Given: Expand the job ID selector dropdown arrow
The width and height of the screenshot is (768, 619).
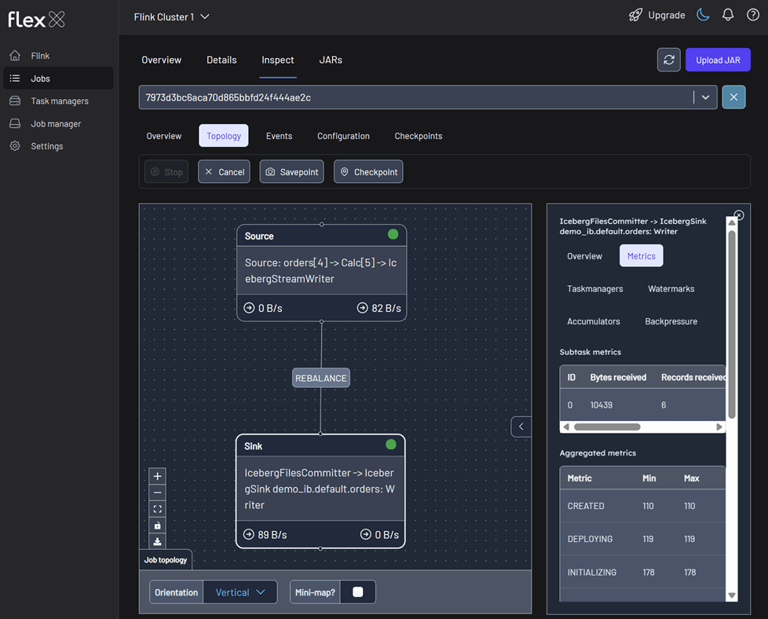Looking at the screenshot, I should tap(705, 97).
